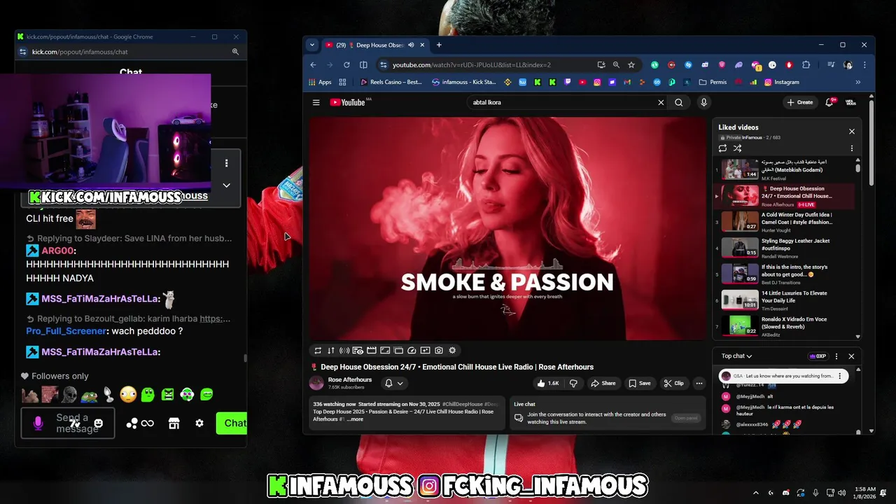Like the video showing 1.6K likes
Viewport: 896px width, 504px height.
[547, 383]
